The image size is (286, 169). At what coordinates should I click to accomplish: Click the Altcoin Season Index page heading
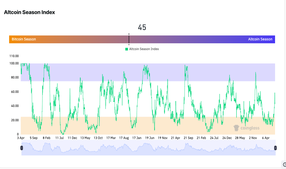point(29,12)
